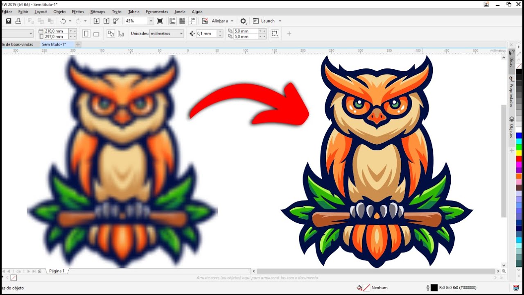Toggle the guidelines display icon
This screenshot has height=295, width=524.
coord(192,21)
